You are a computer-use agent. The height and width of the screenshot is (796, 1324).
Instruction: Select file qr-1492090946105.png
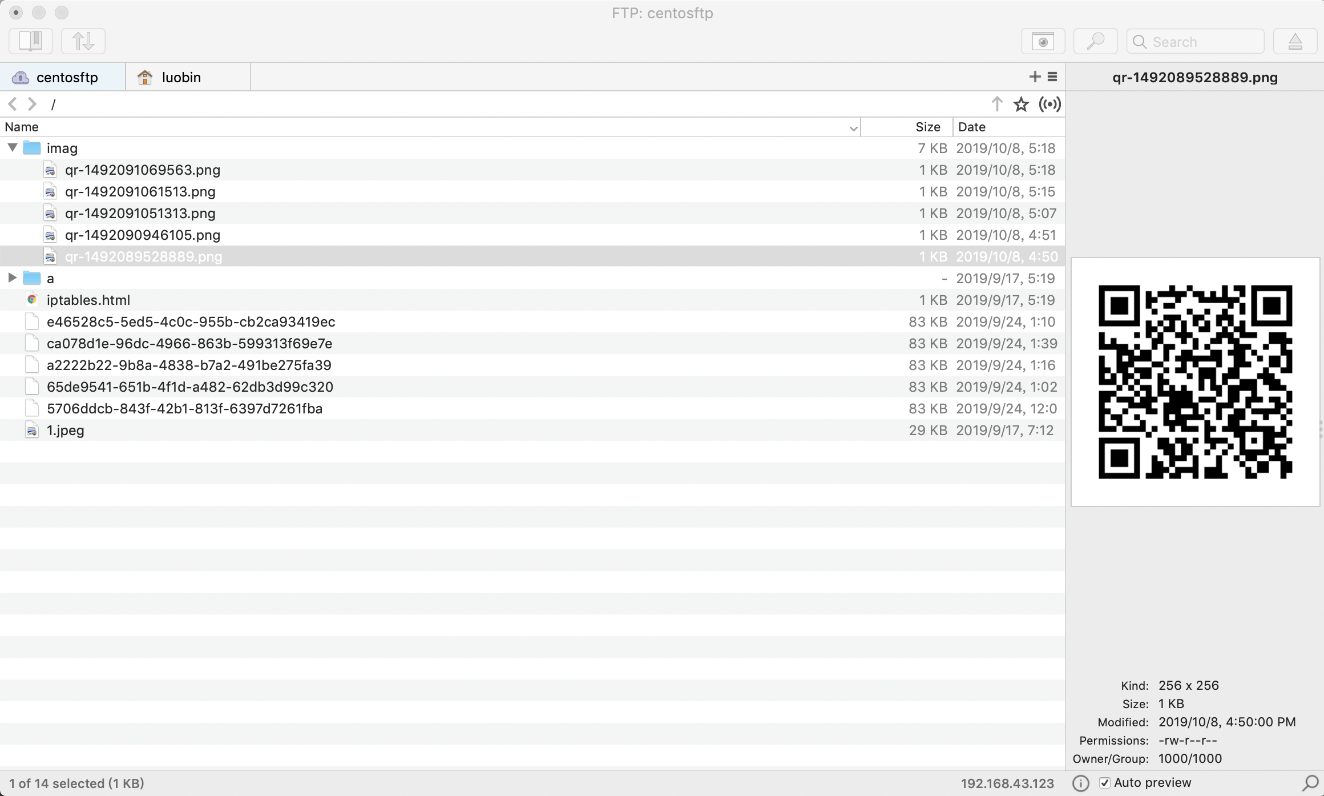click(x=143, y=235)
